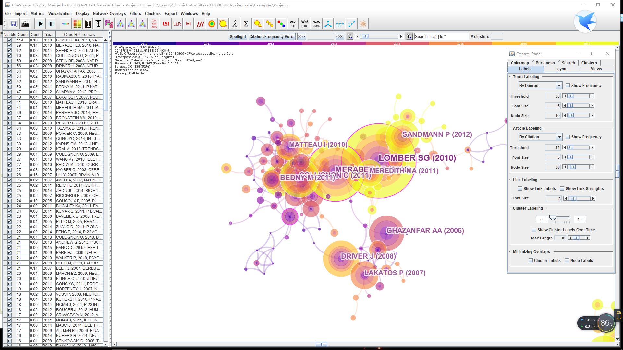Open the By Citation dropdown
The image size is (623, 350).
[x=559, y=137]
